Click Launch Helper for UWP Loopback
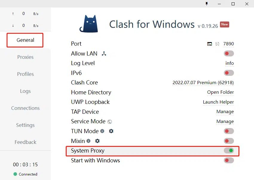 click(x=218, y=102)
